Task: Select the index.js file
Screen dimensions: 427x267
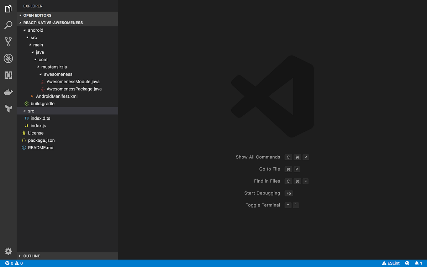Action: pos(38,125)
